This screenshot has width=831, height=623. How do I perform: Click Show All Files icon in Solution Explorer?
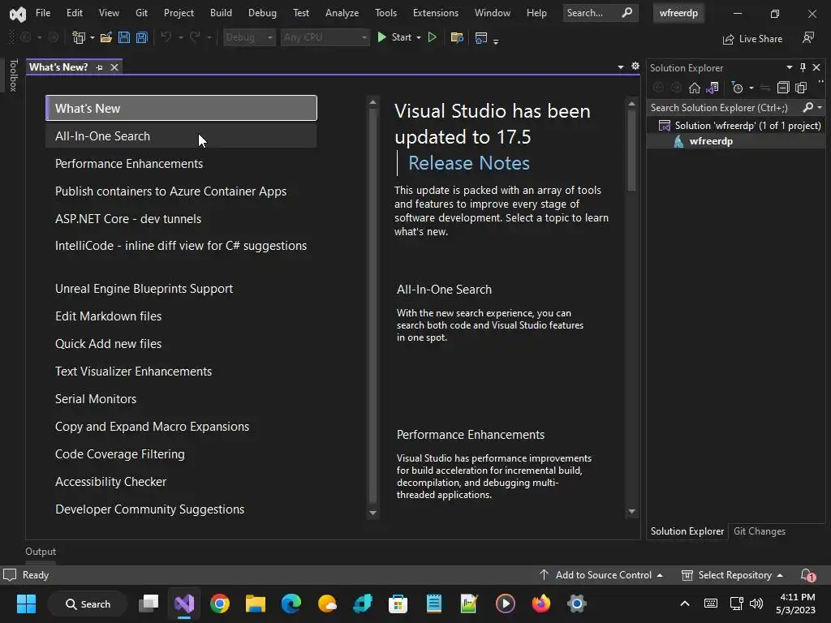click(x=801, y=88)
